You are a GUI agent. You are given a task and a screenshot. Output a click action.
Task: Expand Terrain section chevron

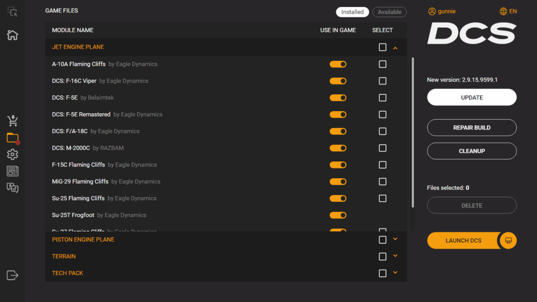click(395, 256)
